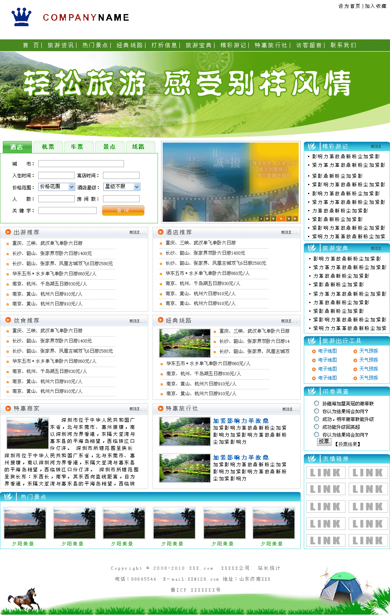The image size is (390, 615).
Task: Open the 价格范围 dropdown
Action: point(57,187)
